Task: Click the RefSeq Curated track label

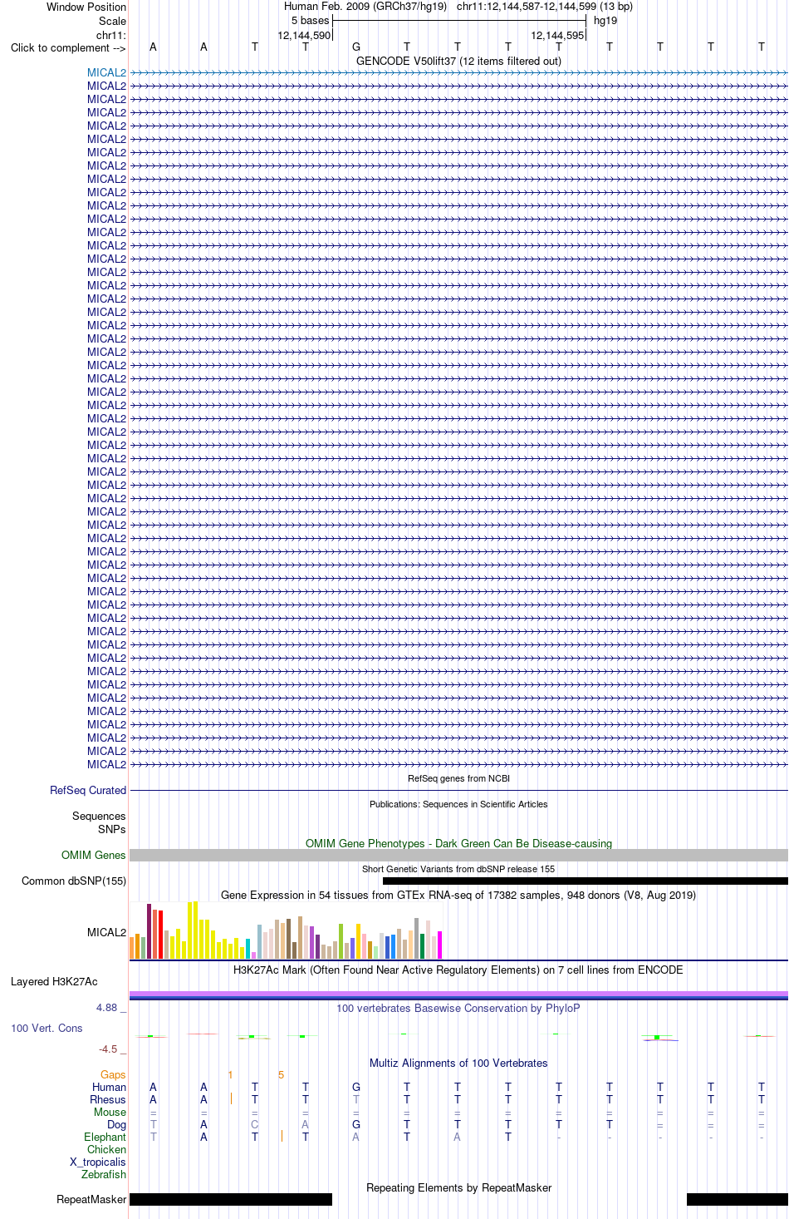Action: pyautogui.click(x=88, y=790)
